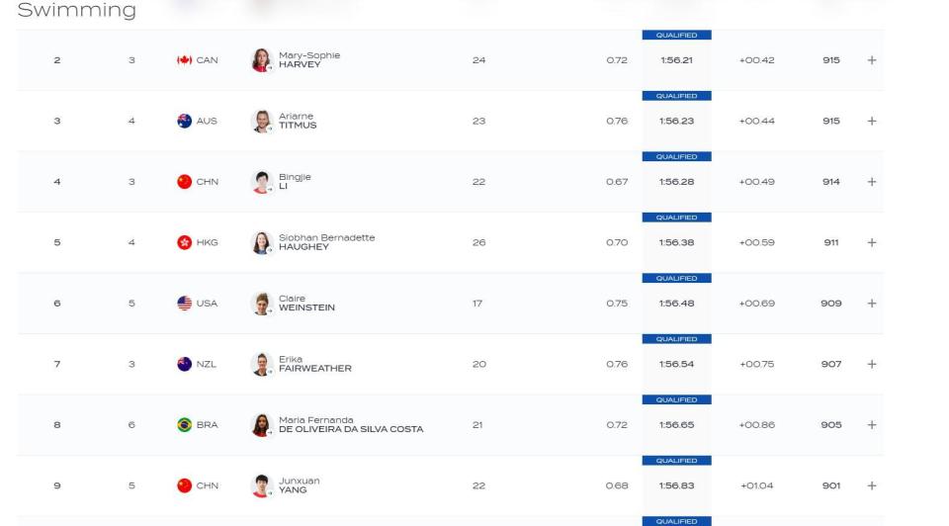Image resolution: width=949 pixels, height=526 pixels.
Task: Expand Junxuan Yang row plus icon
Action: point(872,485)
